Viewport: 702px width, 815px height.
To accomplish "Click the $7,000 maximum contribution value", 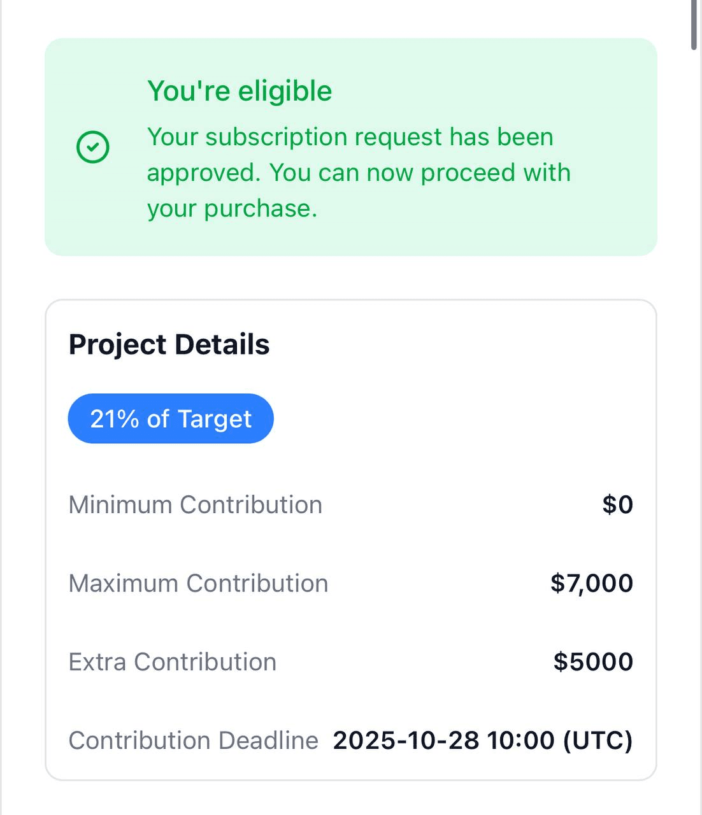I will 592,583.
